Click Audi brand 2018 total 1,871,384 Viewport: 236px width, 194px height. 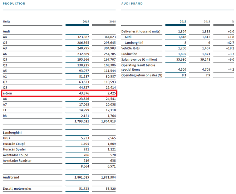(x=108, y=178)
